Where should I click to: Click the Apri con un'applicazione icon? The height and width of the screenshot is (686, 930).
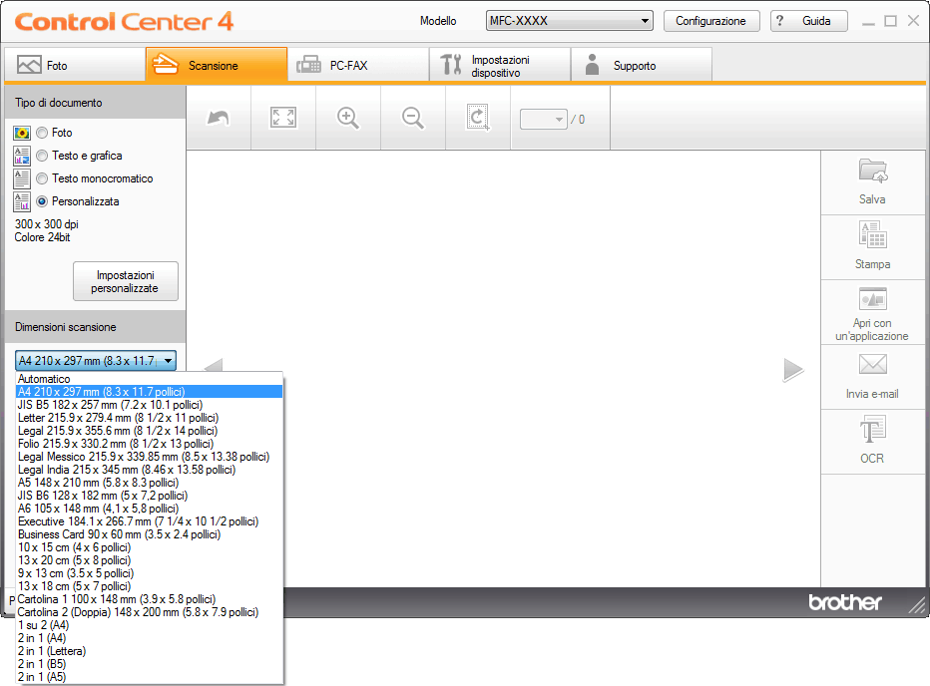[872, 299]
